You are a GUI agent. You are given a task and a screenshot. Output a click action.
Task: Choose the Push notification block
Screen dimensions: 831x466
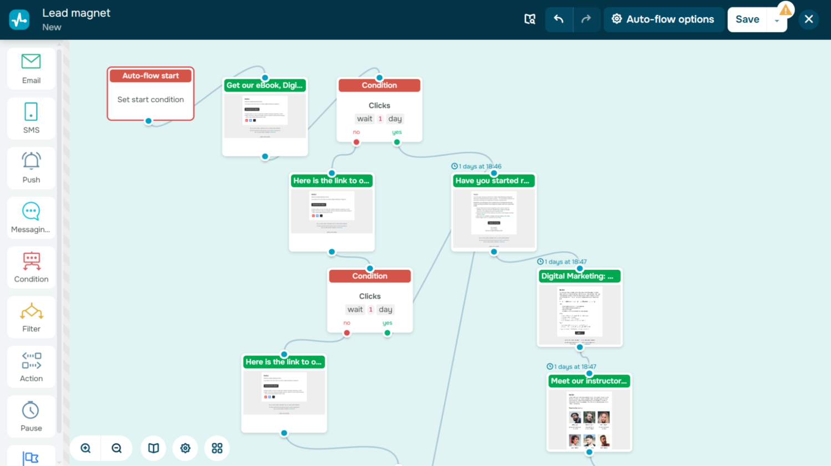click(30, 167)
